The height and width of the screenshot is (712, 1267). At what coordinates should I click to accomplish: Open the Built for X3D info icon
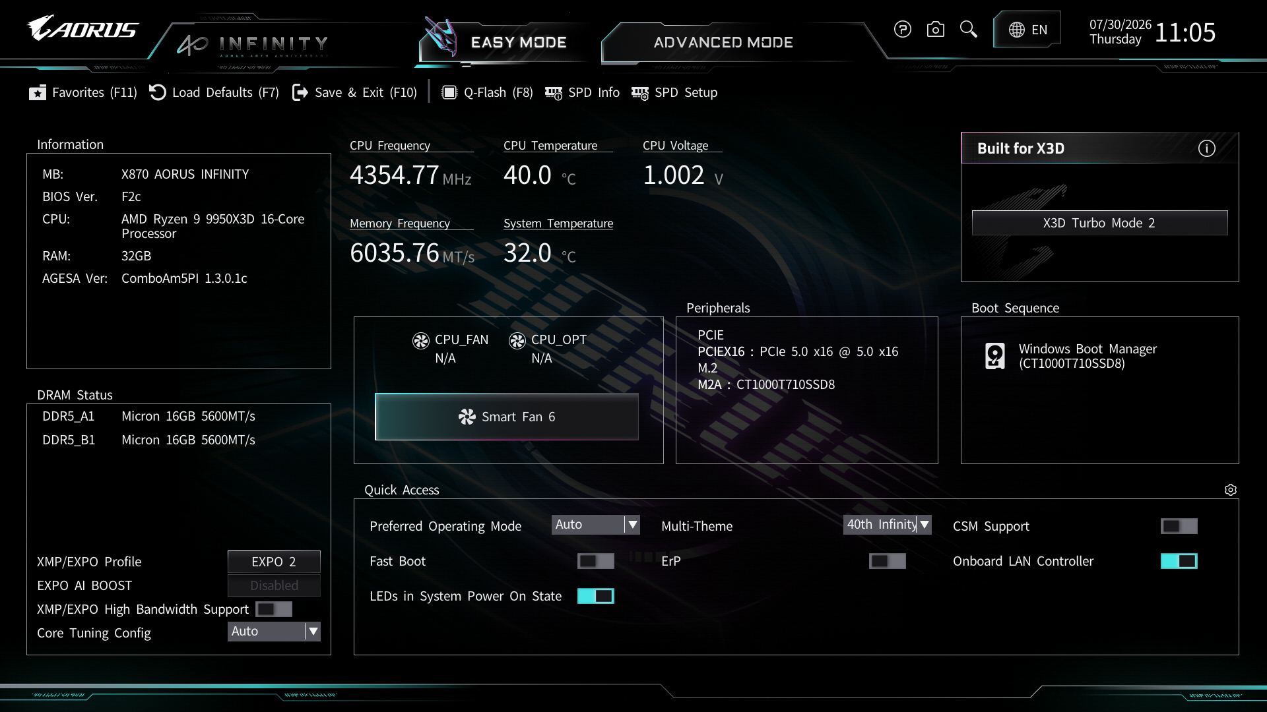point(1206,148)
